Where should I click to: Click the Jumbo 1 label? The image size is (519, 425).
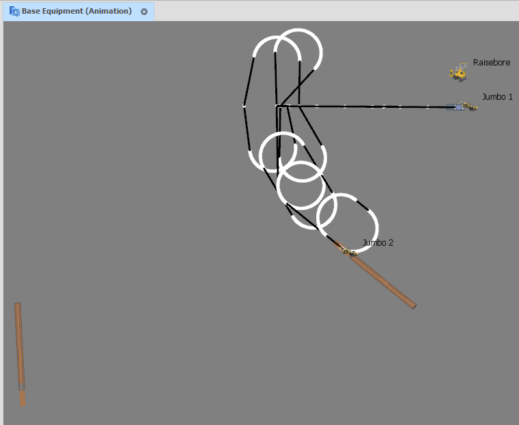(497, 97)
